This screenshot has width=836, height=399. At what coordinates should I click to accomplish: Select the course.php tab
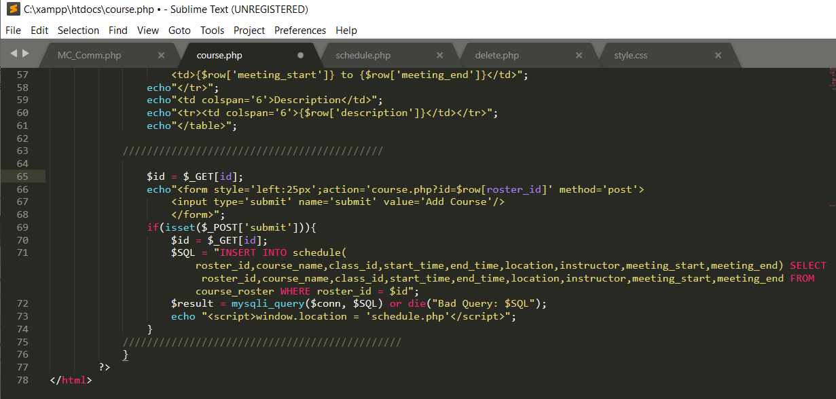coord(219,56)
